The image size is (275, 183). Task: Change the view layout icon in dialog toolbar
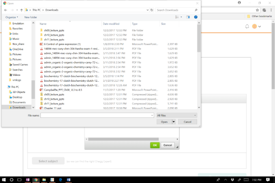[x=177, y=17]
